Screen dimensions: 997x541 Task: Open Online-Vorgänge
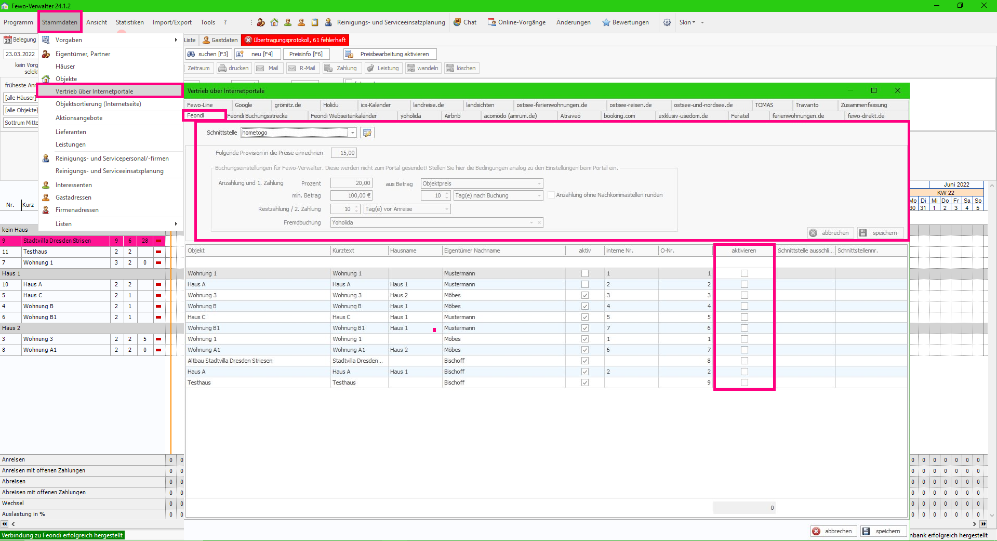pyautogui.click(x=516, y=22)
